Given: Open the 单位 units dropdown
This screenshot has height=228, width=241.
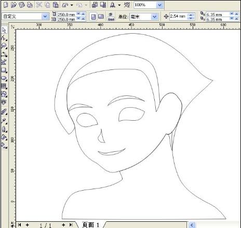Looking at the screenshot, I should click(x=154, y=17).
